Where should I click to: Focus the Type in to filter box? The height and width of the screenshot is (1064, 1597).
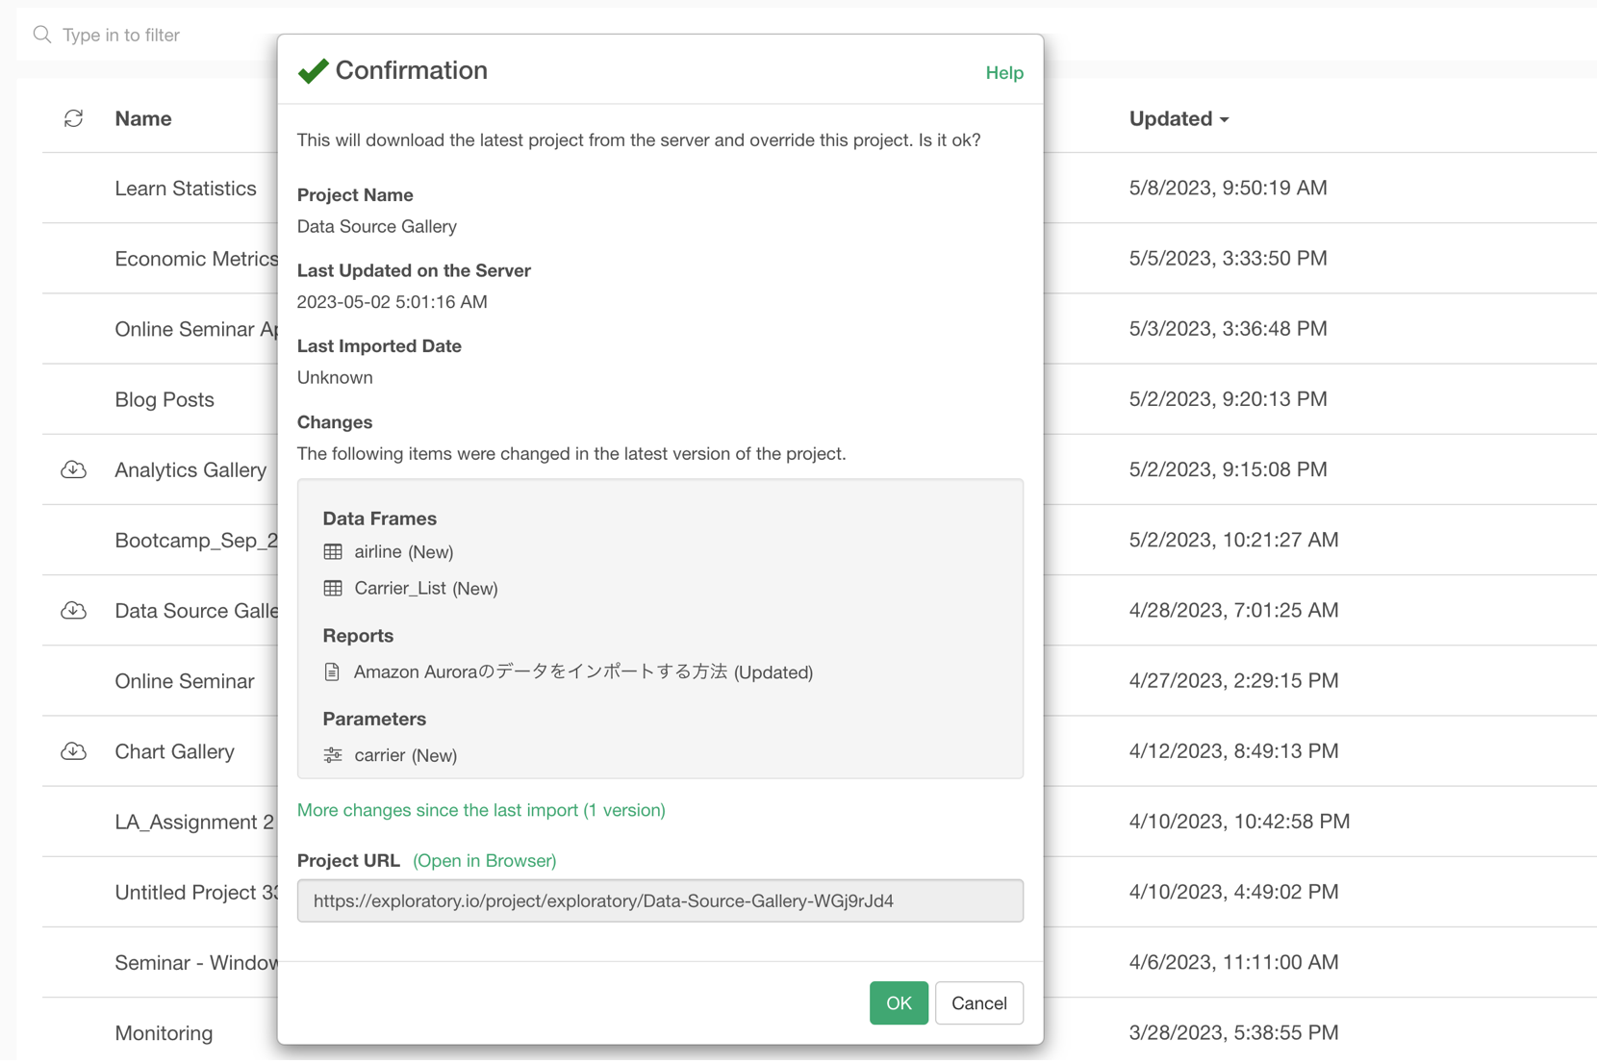144,35
